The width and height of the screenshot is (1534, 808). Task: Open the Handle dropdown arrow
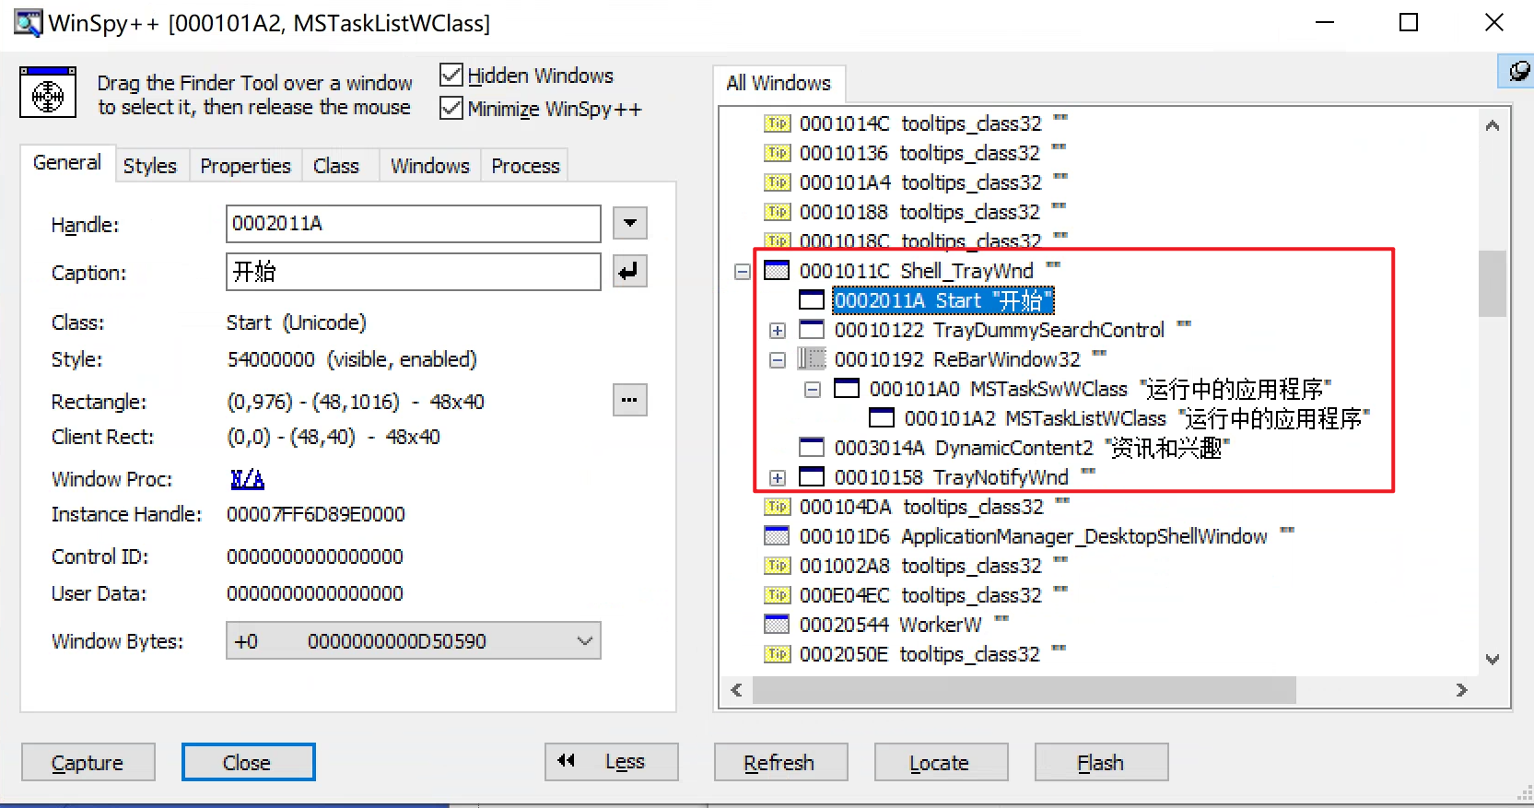(x=630, y=223)
